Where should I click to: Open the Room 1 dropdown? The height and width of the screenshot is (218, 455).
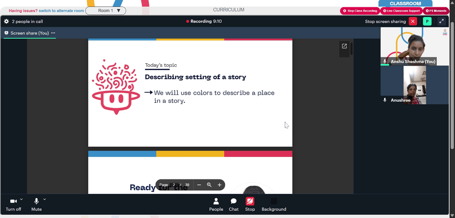(106, 11)
